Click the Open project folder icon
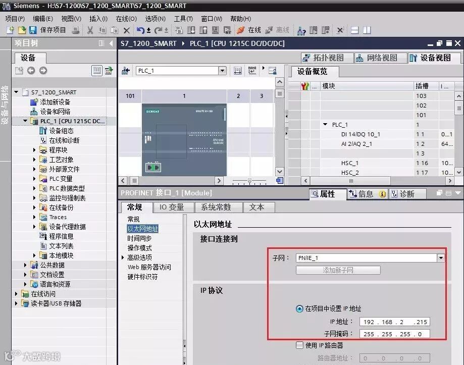This screenshot has height=365, width=464. tap(22, 30)
